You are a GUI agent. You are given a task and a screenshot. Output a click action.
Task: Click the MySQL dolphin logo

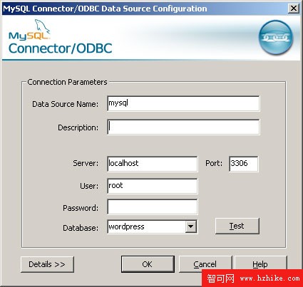[x=29, y=30]
